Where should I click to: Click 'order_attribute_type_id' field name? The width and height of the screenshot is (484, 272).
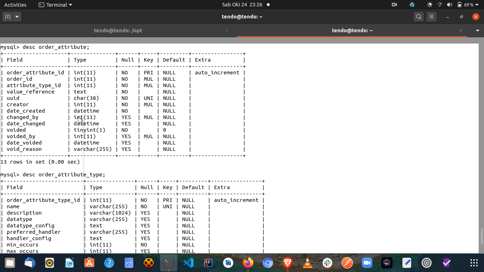(43, 200)
